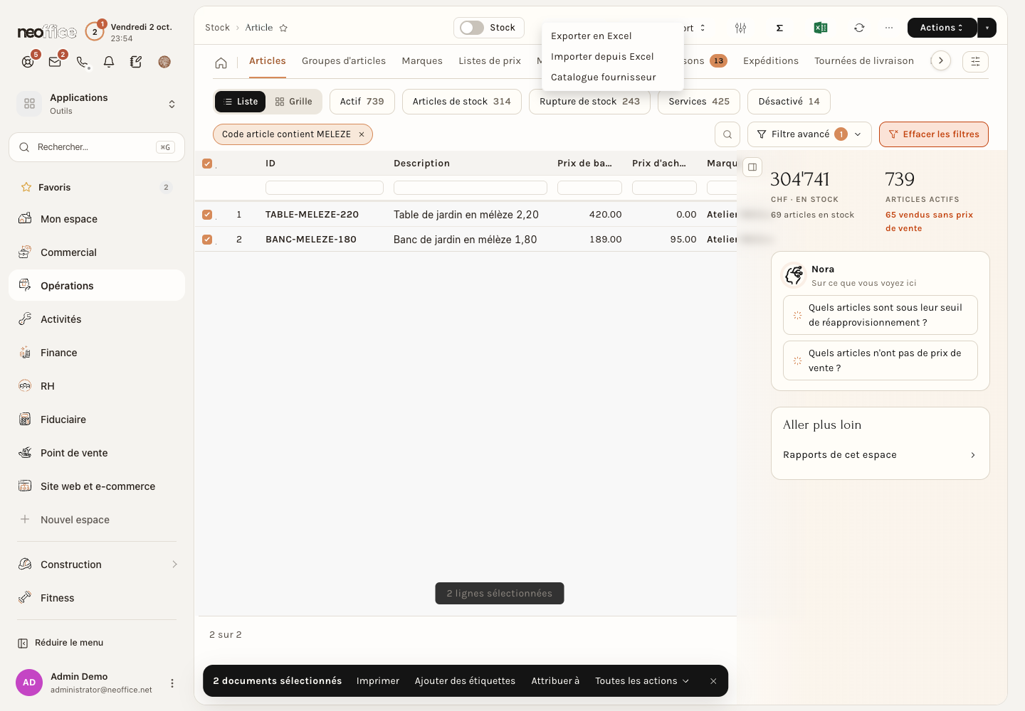Open Rapports de cet espace
This screenshot has height=711, width=1025.
point(880,455)
